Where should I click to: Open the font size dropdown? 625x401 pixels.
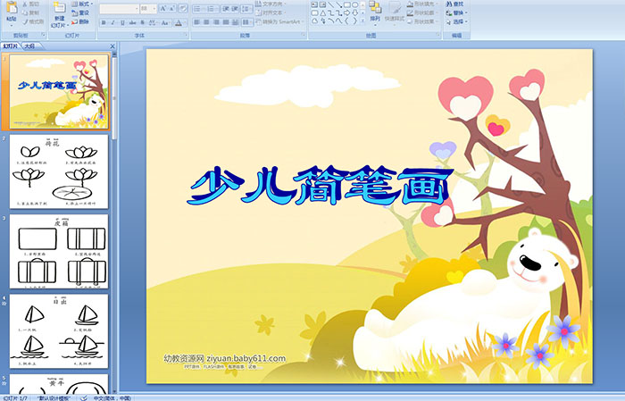[x=154, y=9]
